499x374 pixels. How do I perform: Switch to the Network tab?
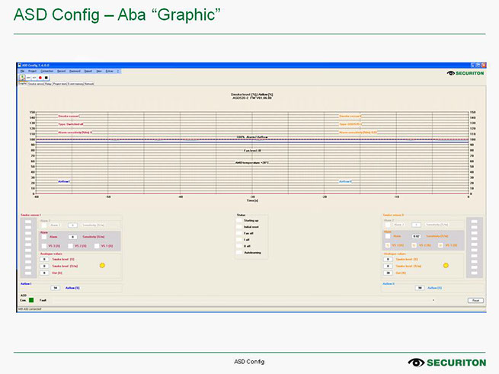pos(89,84)
